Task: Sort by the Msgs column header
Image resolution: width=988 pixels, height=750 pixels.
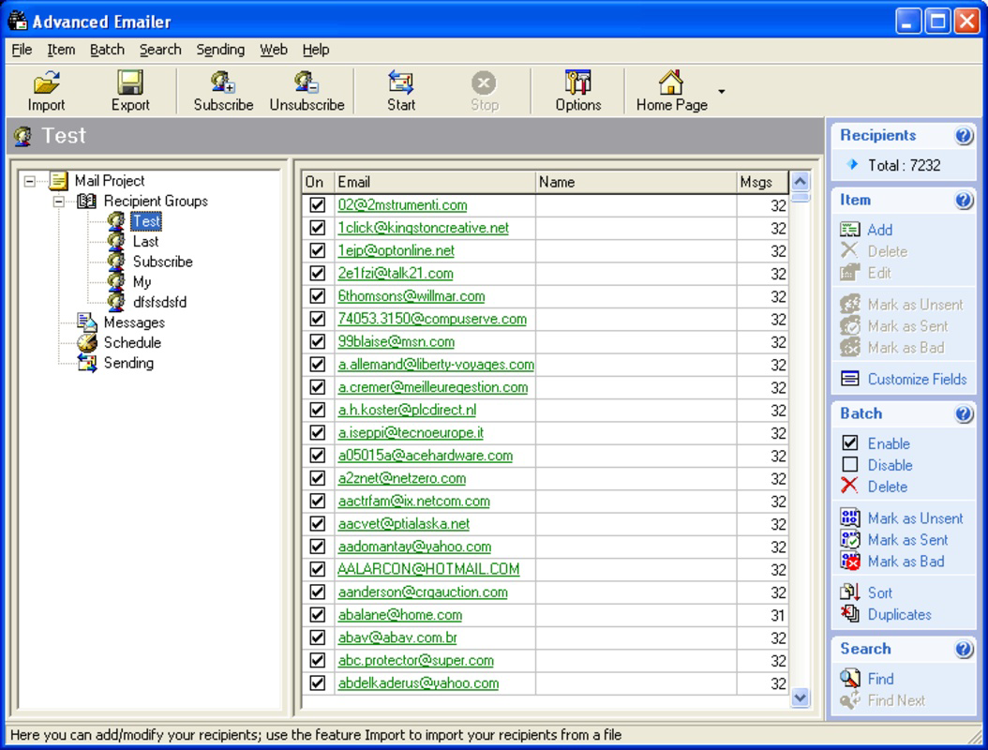Action: [762, 182]
